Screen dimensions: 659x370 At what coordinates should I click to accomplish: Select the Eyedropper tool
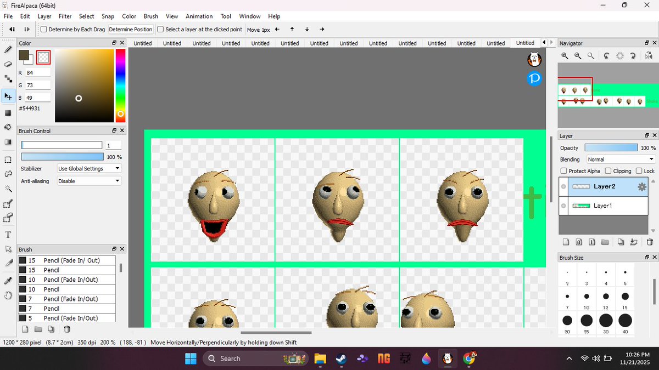click(8, 281)
